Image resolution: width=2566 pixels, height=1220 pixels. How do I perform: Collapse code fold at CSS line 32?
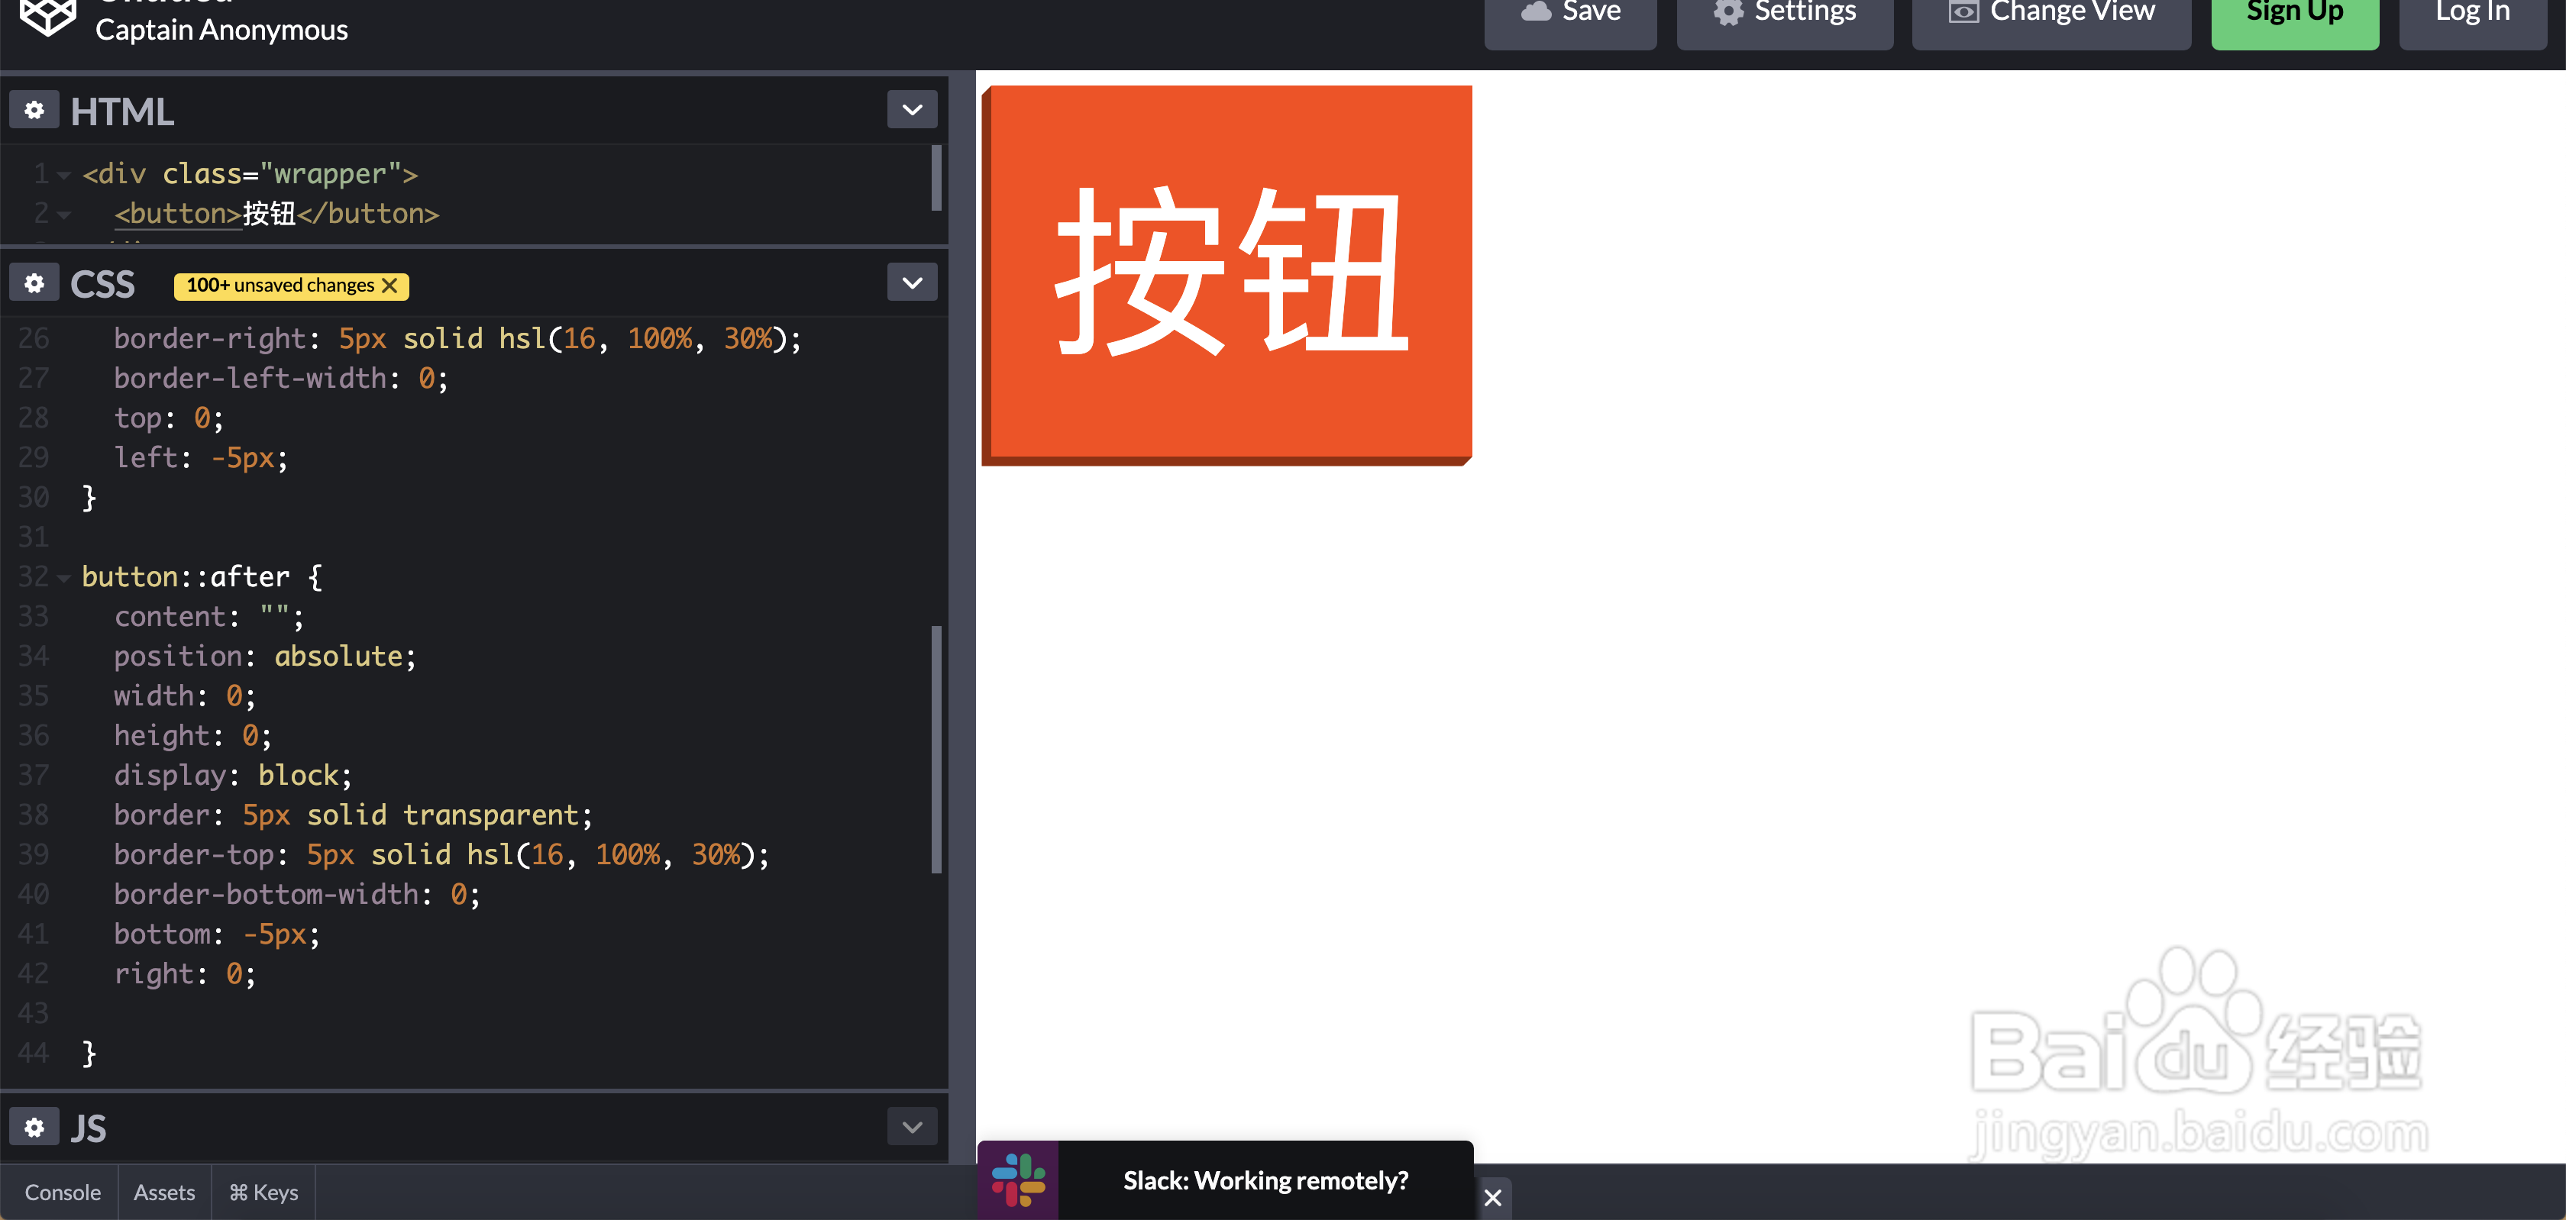(63, 578)
